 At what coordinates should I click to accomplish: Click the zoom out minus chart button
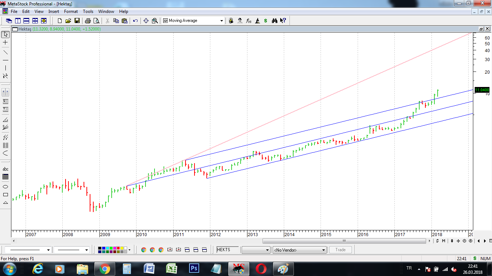coord(464,241)
